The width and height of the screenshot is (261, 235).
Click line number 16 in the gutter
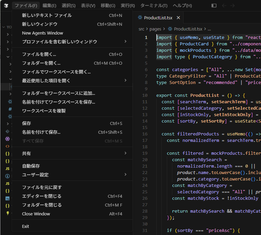click(x=145, y=134)
